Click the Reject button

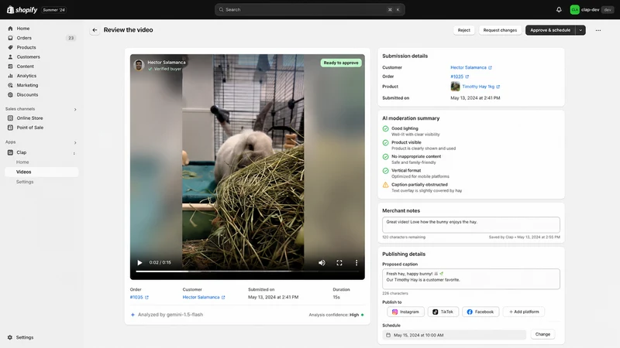463,30
